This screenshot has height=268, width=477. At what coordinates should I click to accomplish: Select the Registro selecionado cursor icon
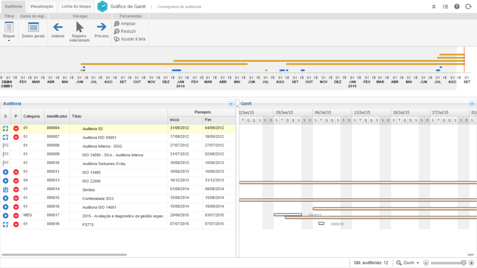pyautogui.click(x=80, y=27)
